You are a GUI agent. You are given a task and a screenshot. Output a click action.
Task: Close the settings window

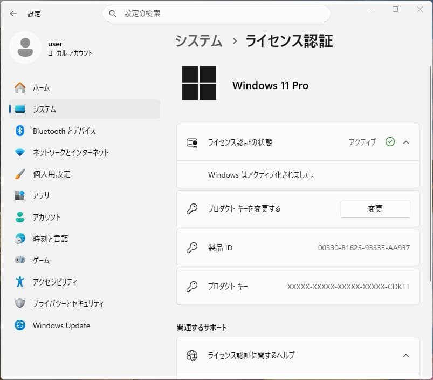click(x=420, y=9)
